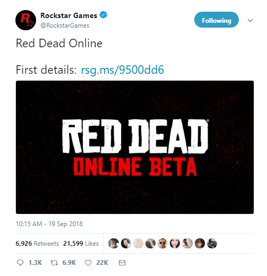Open the second liker avatar in row
The height and width of the screenshot is (276, 267).
pos(126,243)
